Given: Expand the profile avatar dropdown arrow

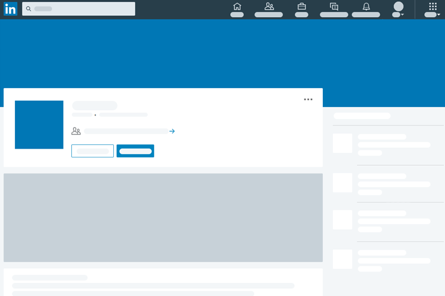Looking at the screenshot, I should pyautogui.click(x=402, y=14).
